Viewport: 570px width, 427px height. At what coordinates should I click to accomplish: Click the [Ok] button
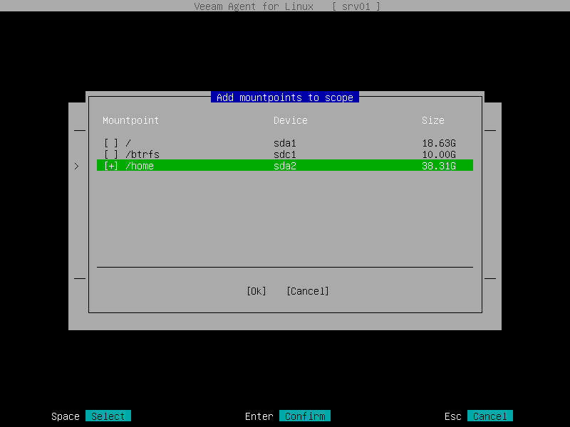coord(256,290)
